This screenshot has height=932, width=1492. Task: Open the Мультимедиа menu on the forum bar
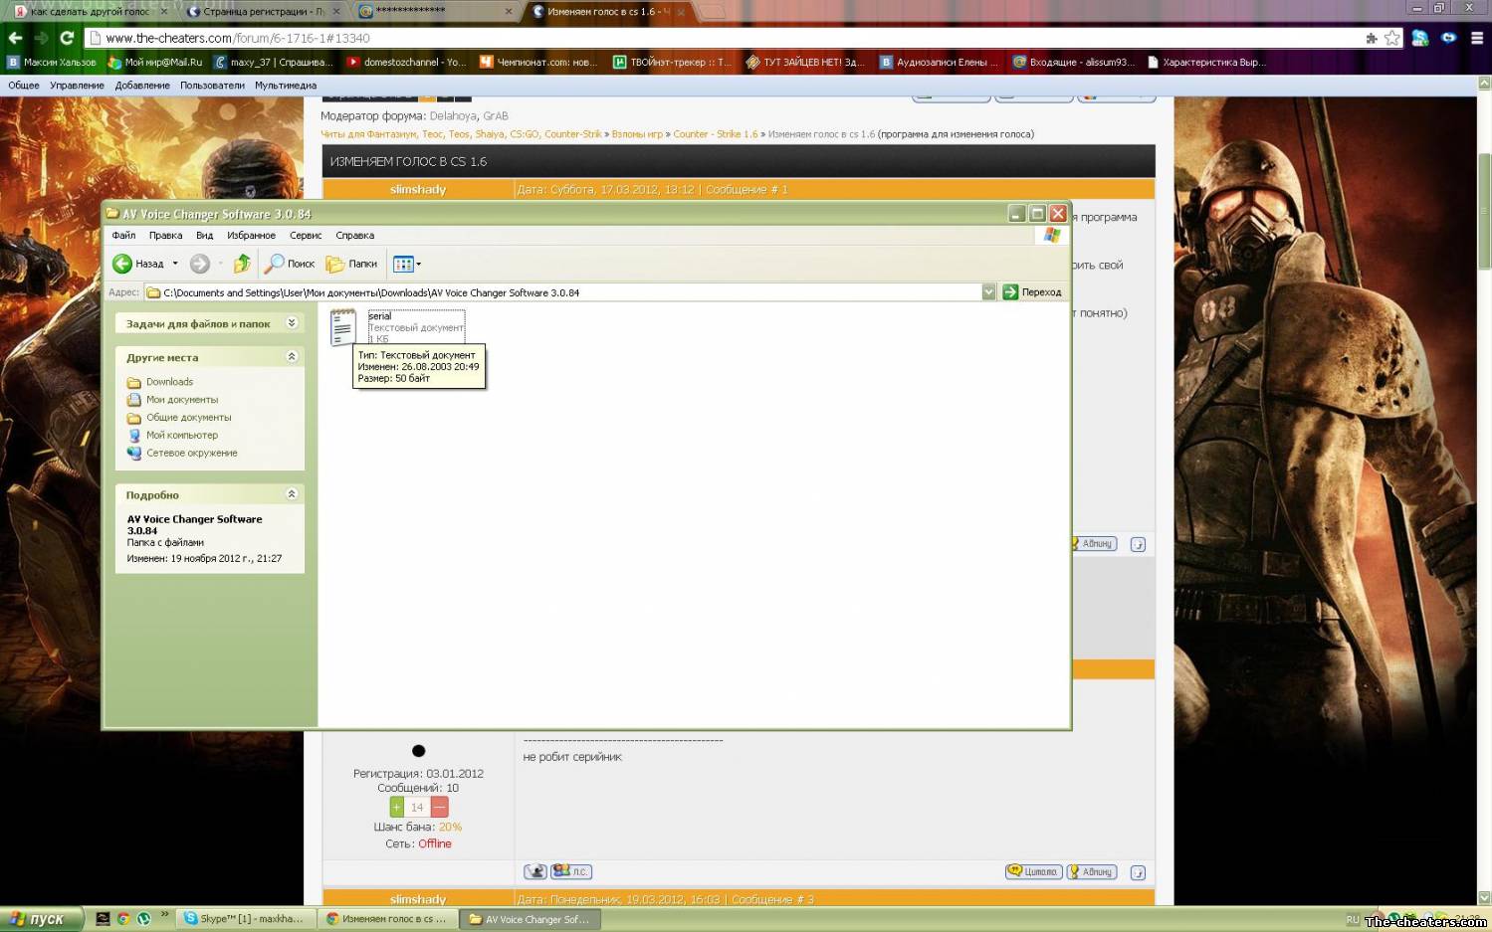[286, 86]
